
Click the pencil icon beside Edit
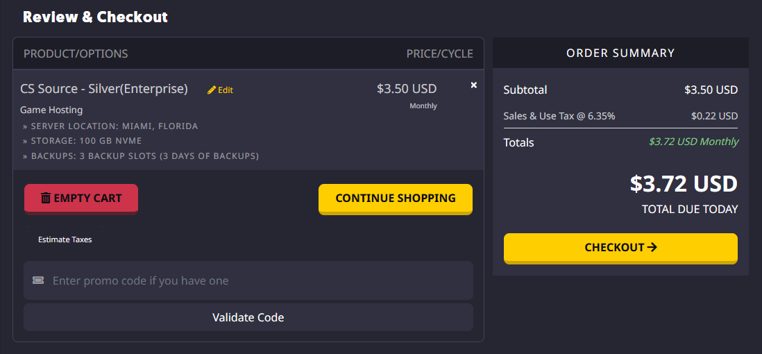(212, 90)
